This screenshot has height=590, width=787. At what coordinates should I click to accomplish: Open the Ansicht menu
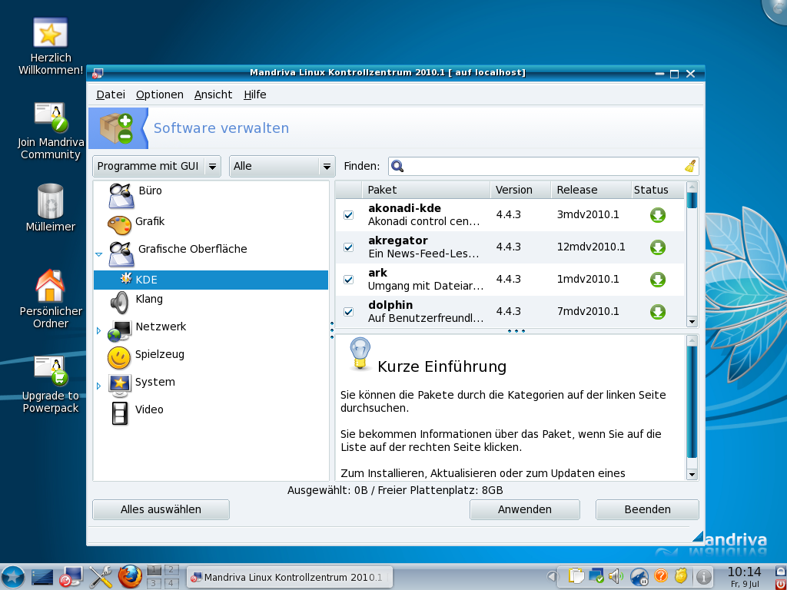pyautogui.click(x=213, y=94)
